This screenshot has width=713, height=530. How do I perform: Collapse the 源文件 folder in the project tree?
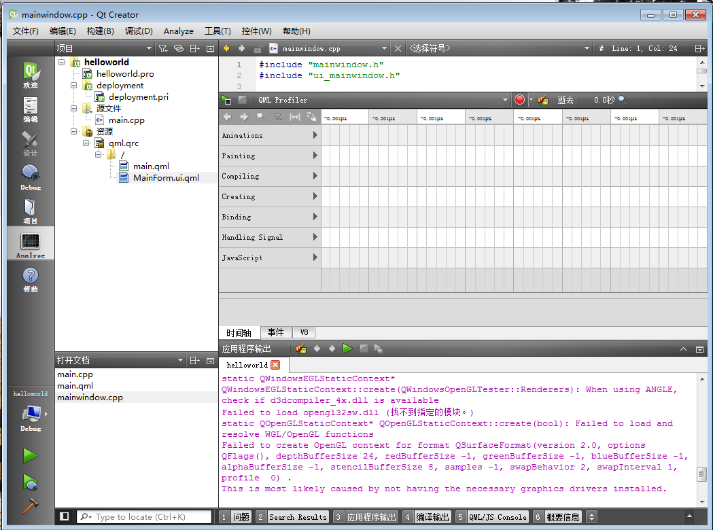click(x=73, y=108)
